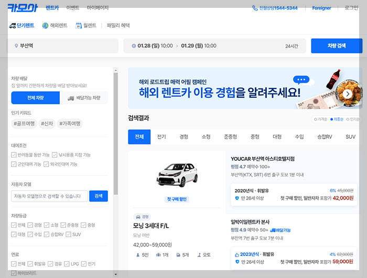
Task: Click the clock icon before 01.28 date
Action: tap(134, 46)
